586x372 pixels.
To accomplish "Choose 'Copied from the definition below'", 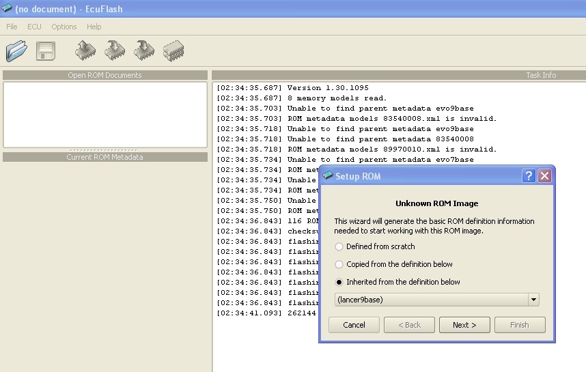I will (339, 264).
